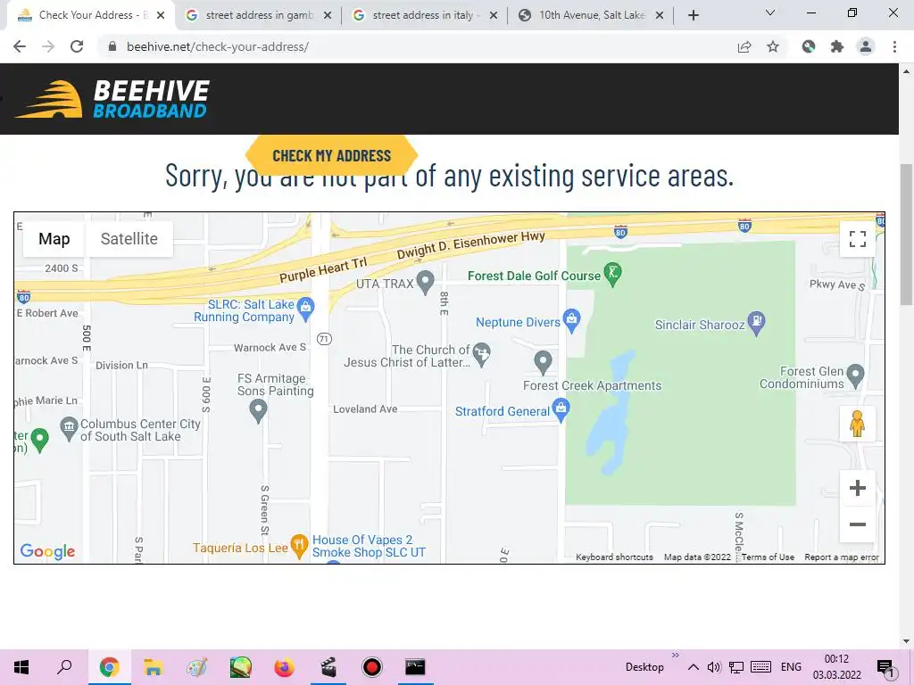Open the command prompt taskbar icon
This screenshot has height=685, width=914.
pyautogui.click(x=415, y=667)
